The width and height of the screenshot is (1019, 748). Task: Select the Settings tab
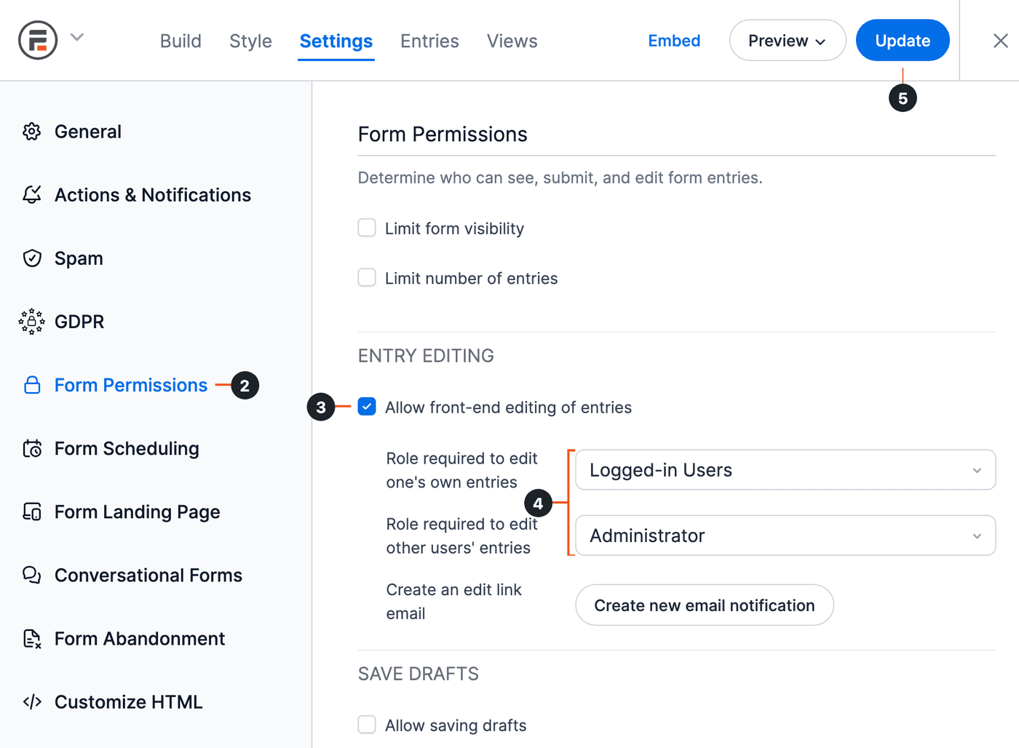click(x=336, y=41)
